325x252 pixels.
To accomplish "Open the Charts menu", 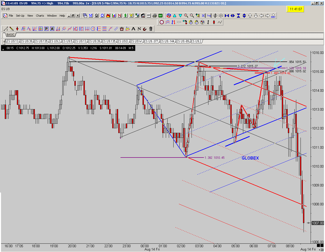I will [40, 16].
